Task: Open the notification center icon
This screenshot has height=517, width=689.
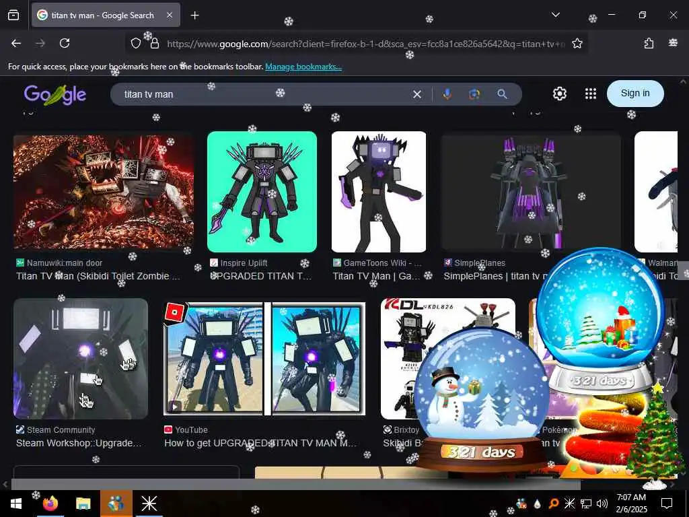Action: pos(667,504)
